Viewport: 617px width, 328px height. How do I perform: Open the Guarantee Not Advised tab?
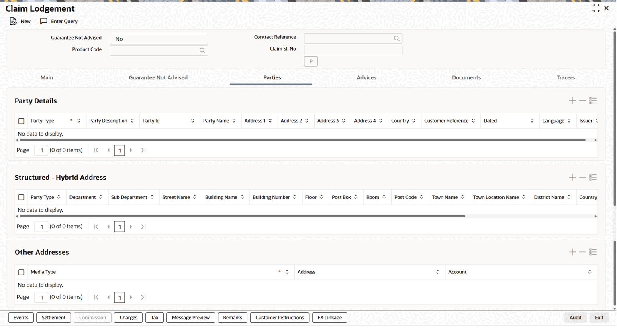[x=158, y=78]
